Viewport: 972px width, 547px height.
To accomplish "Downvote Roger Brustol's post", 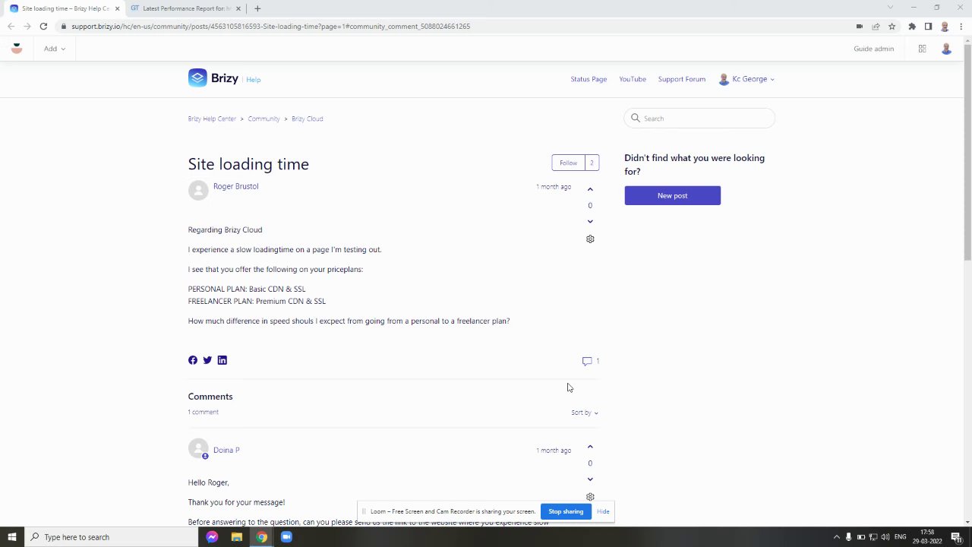I will pos(590,222).
